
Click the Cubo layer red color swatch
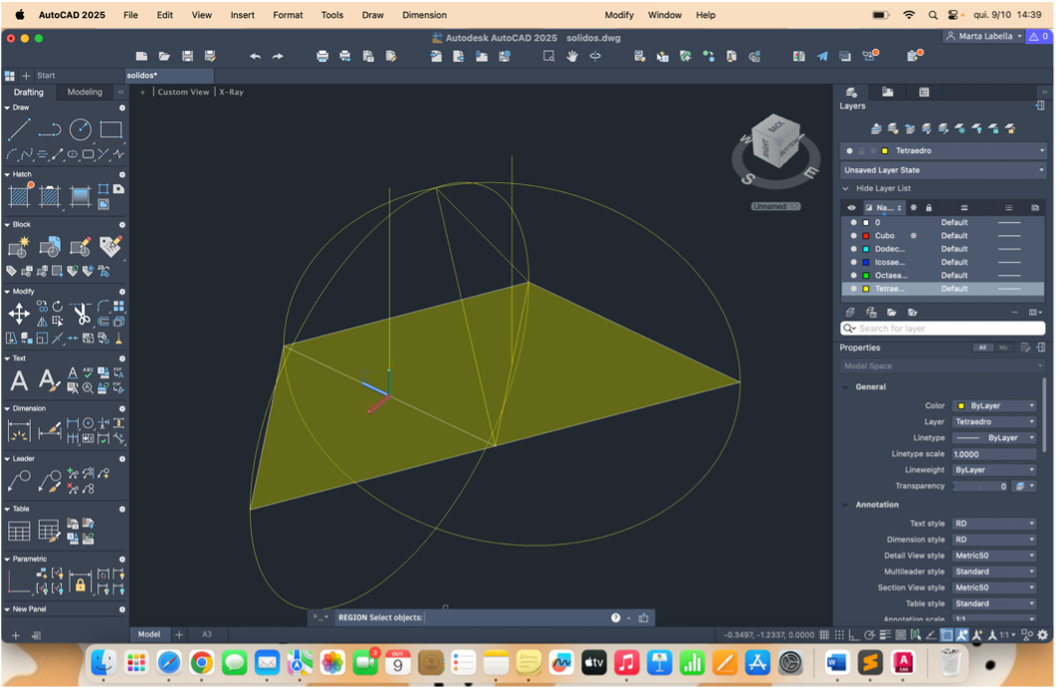866,236
